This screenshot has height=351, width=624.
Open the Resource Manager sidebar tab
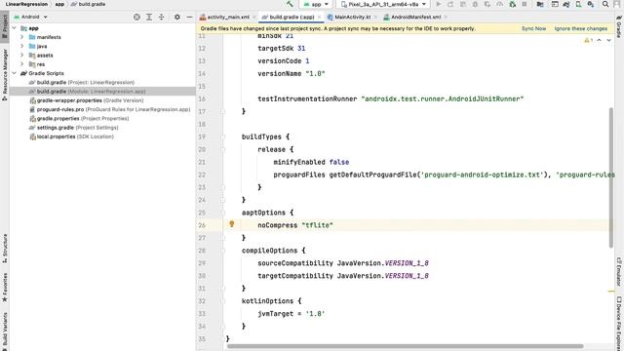tap(5, 74)
